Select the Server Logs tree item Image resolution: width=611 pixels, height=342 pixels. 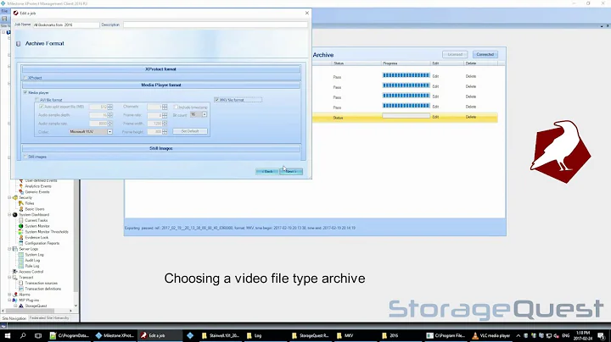tap(29, 249)
